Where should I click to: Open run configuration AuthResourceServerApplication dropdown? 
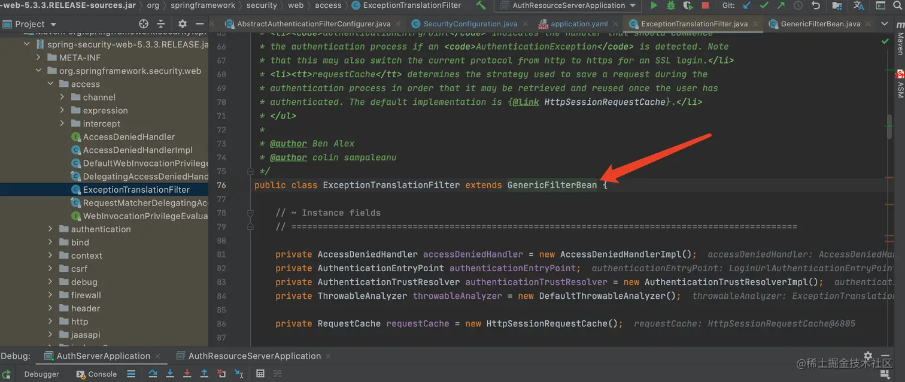coord(567,5)
